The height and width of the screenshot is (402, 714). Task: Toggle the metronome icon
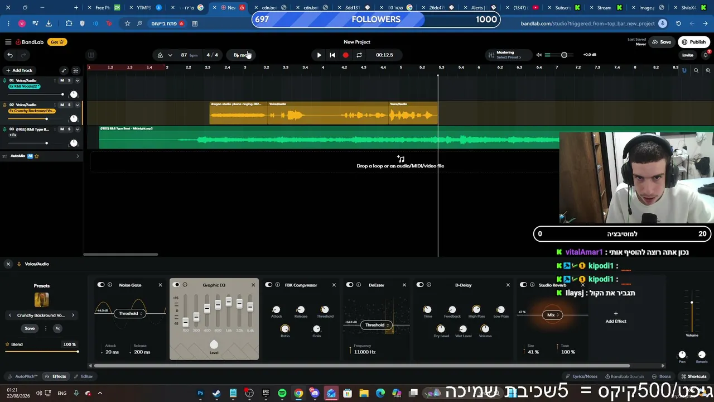pos(160,55)
